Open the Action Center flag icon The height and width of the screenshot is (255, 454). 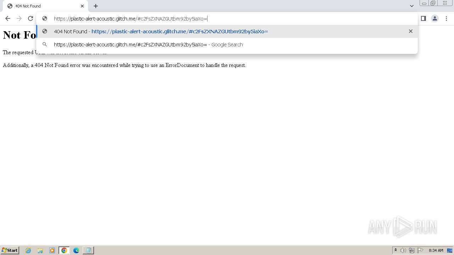420,250
